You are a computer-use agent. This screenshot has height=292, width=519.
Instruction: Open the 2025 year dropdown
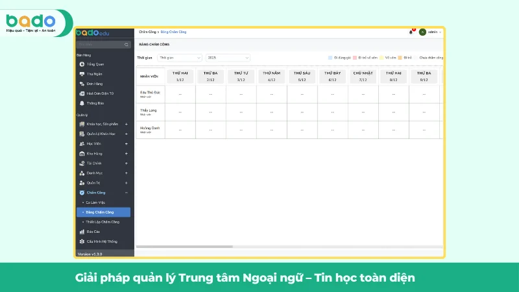point(228,58)
